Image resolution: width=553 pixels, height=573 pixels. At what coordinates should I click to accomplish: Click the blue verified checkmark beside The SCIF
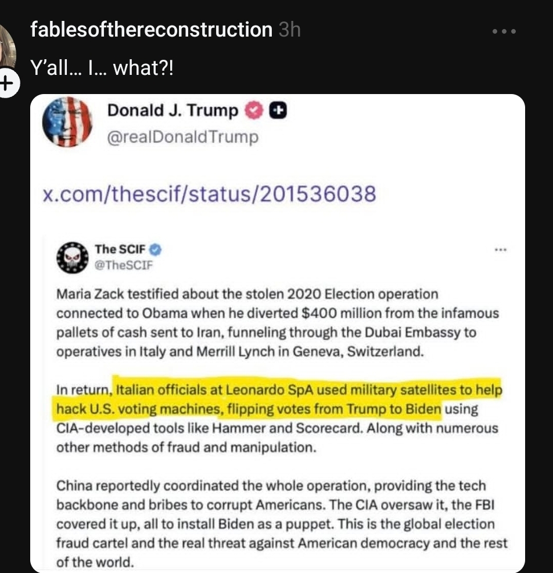[156, 250]
